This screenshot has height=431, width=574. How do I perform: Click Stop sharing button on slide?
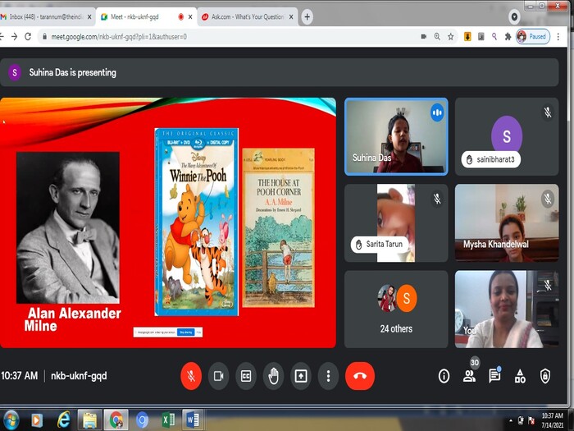point(185,332)
